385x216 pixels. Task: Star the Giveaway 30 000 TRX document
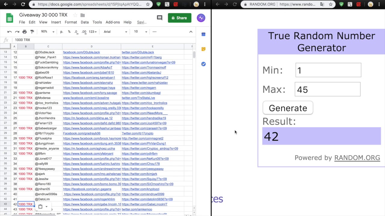point(75,15)
